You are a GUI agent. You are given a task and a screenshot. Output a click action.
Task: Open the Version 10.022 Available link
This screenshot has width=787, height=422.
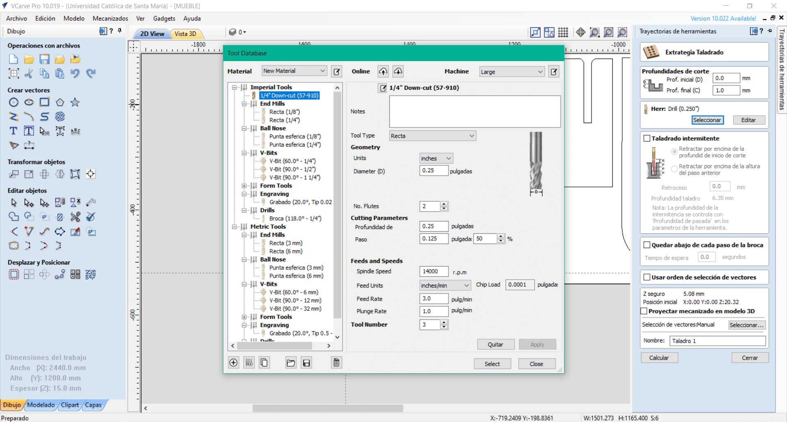click(x=723, y=18)
